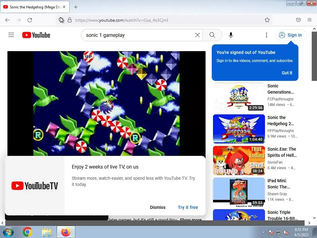Open YouTube guide hamburger menu
Image resolution: width=317 pixels, height=238 pixels.
(11, 35)
